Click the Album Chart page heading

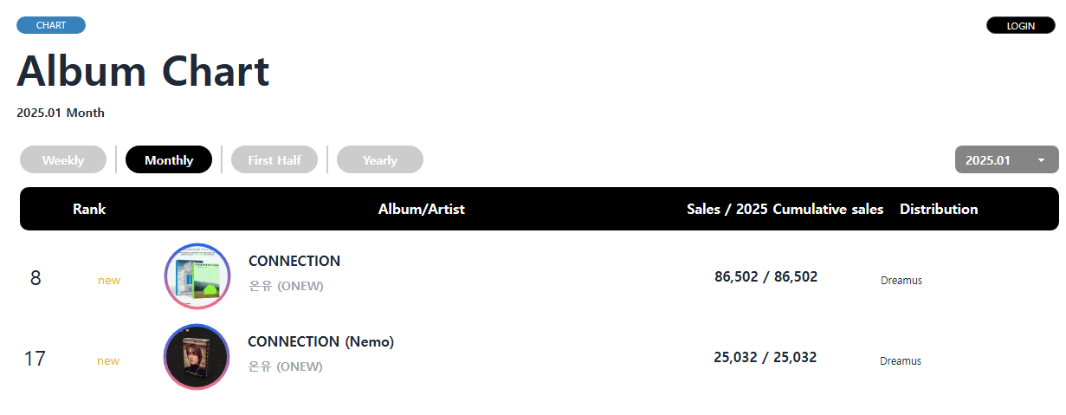pos(144,71)
